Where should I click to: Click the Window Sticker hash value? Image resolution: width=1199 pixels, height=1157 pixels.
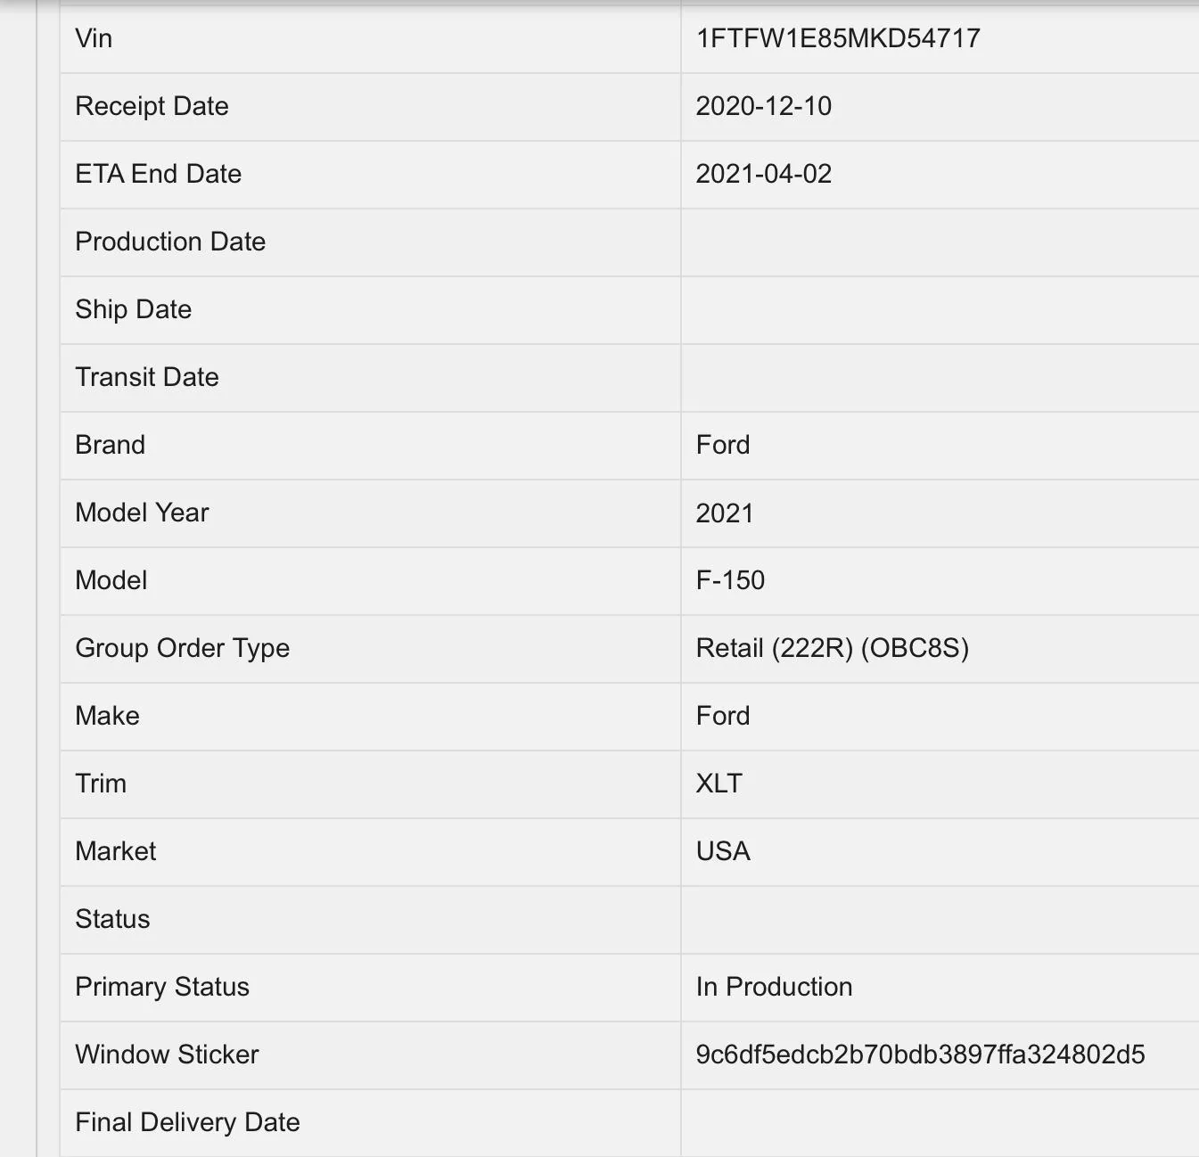click(920, 1054)
